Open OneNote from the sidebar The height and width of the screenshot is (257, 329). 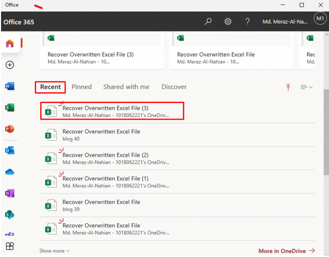[x=10, y=193]
